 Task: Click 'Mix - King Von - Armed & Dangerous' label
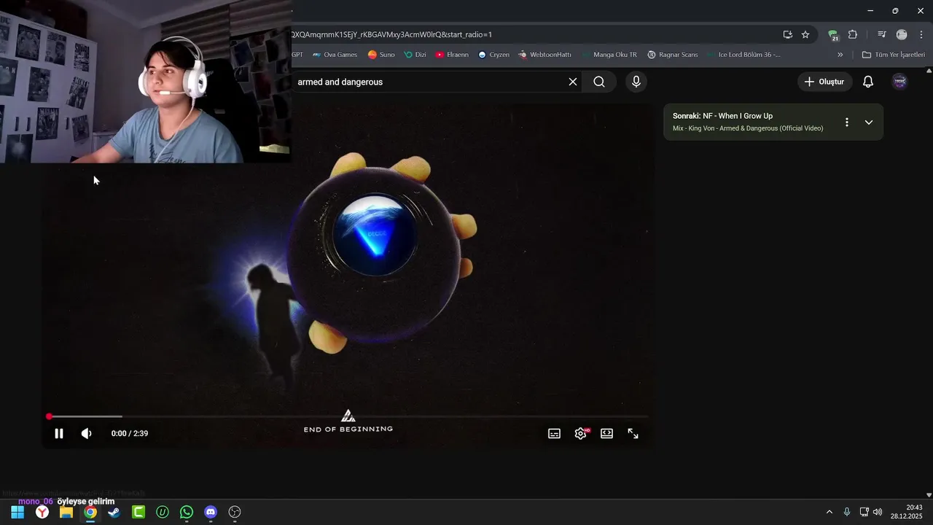click(x=748, y=128)
